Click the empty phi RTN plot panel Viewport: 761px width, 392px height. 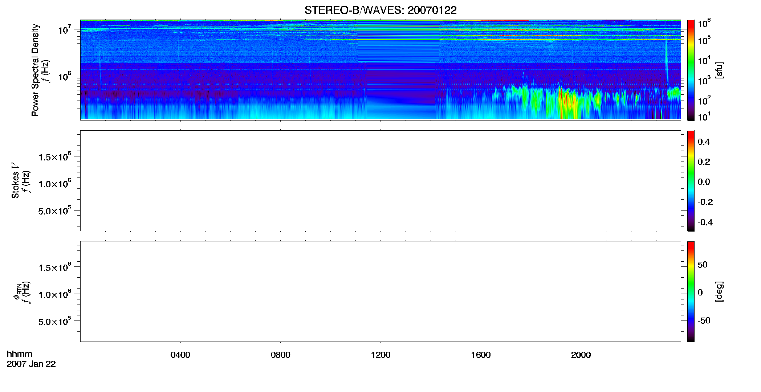[380, 291]
